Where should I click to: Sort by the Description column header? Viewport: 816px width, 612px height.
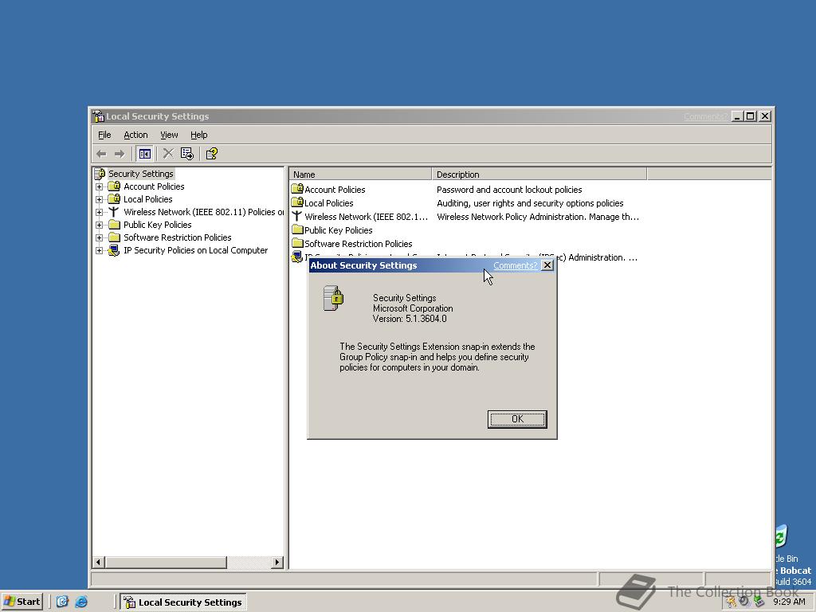[539, 175]
